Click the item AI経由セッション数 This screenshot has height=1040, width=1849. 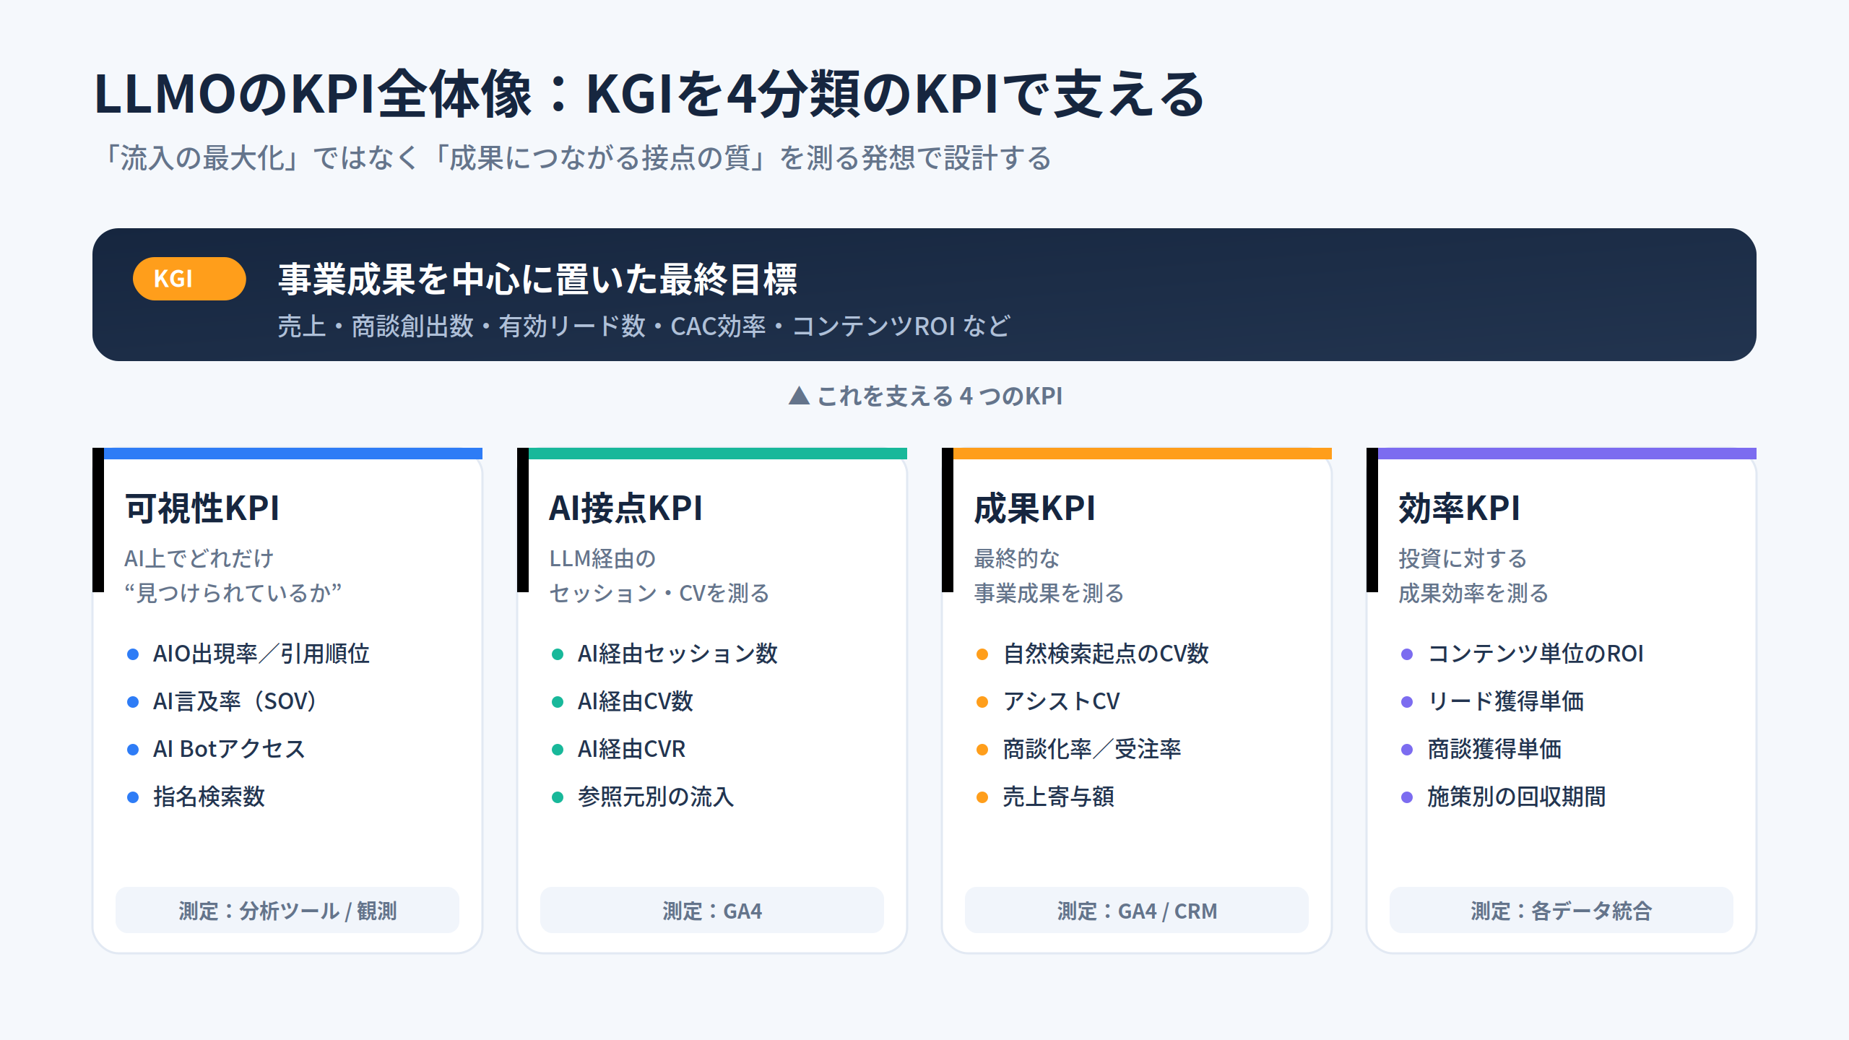pyautogui.click(x=677, y=654)
